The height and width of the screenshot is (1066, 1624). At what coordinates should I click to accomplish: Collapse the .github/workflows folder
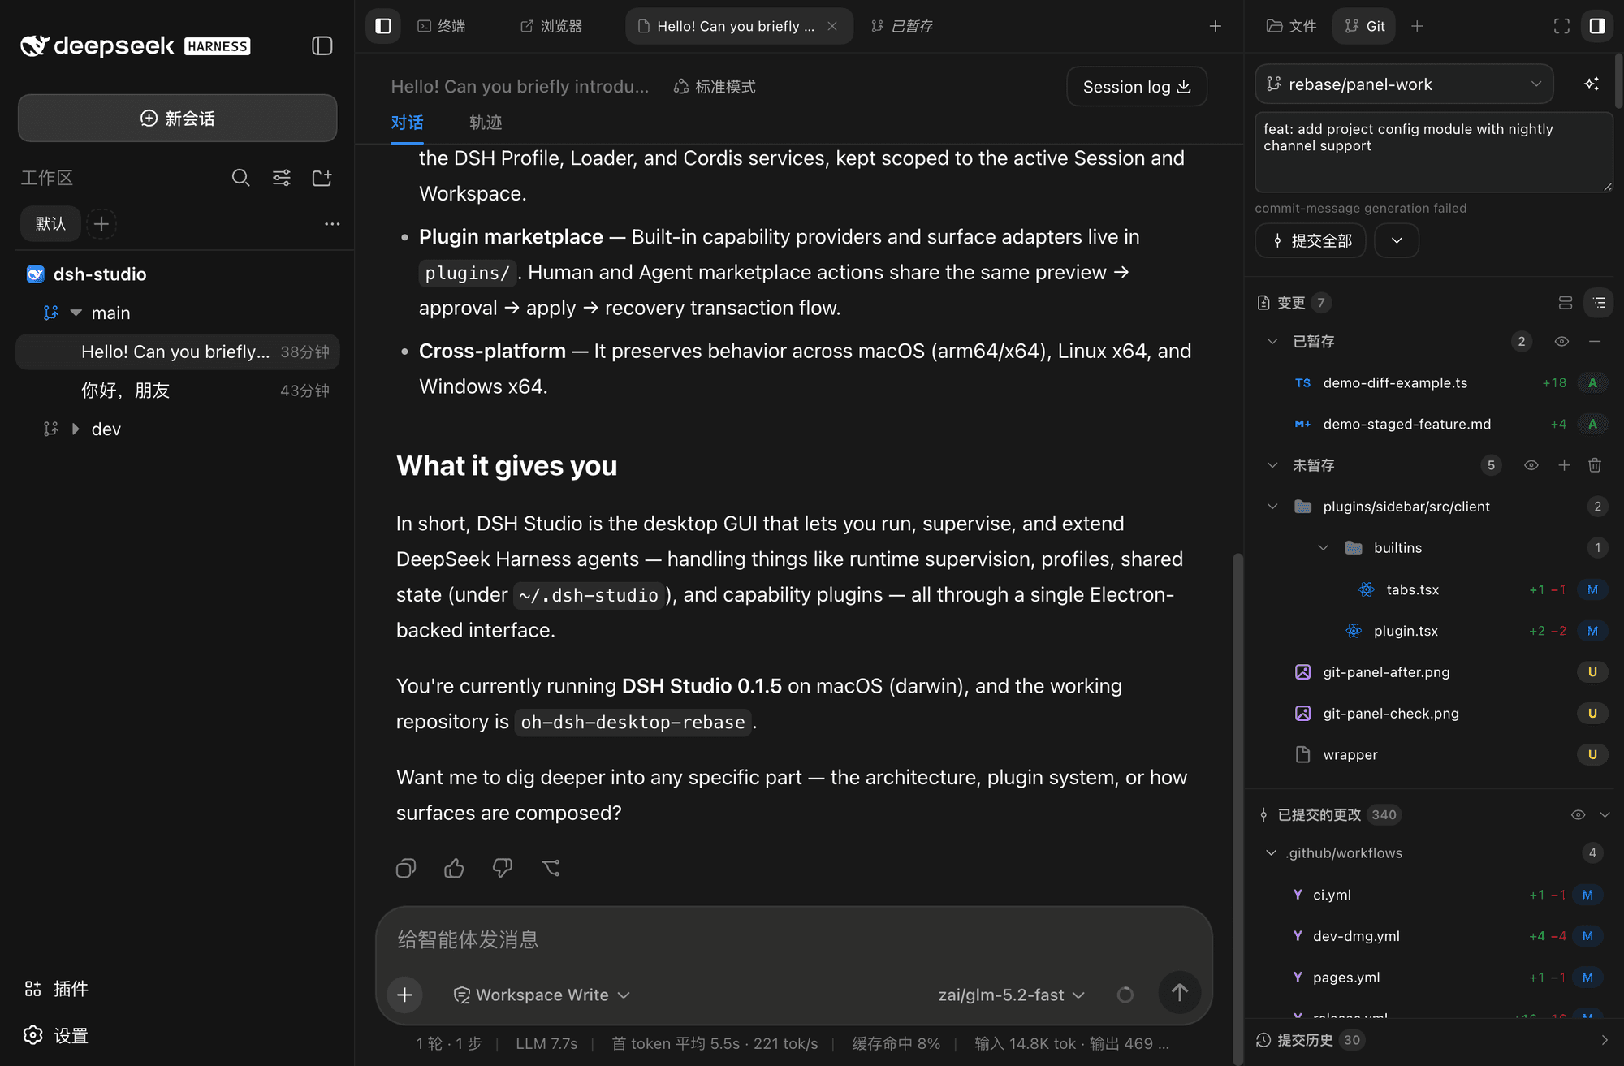(x=1271, y=853)
